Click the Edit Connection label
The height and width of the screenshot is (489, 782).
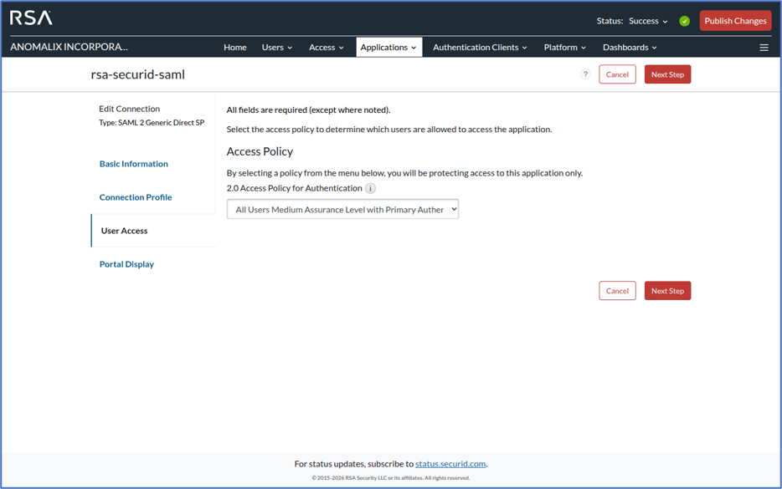[x=129, y=109]
